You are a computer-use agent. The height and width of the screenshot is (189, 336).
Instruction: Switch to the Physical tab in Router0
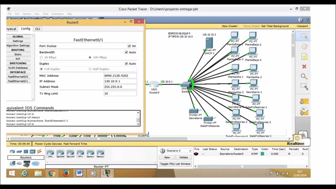pos(11,29)
